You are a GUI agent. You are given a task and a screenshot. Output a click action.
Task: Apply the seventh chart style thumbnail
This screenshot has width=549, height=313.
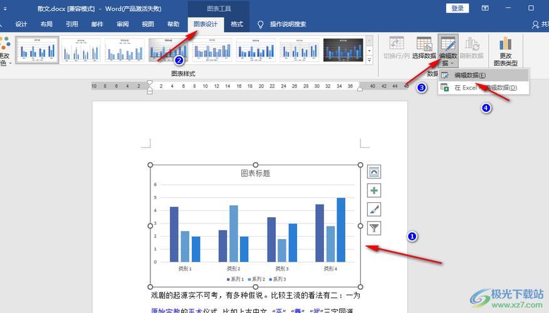pos(300,50)
